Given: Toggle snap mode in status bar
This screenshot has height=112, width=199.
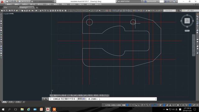Looking at the screenshot, I should pos(130,105).
